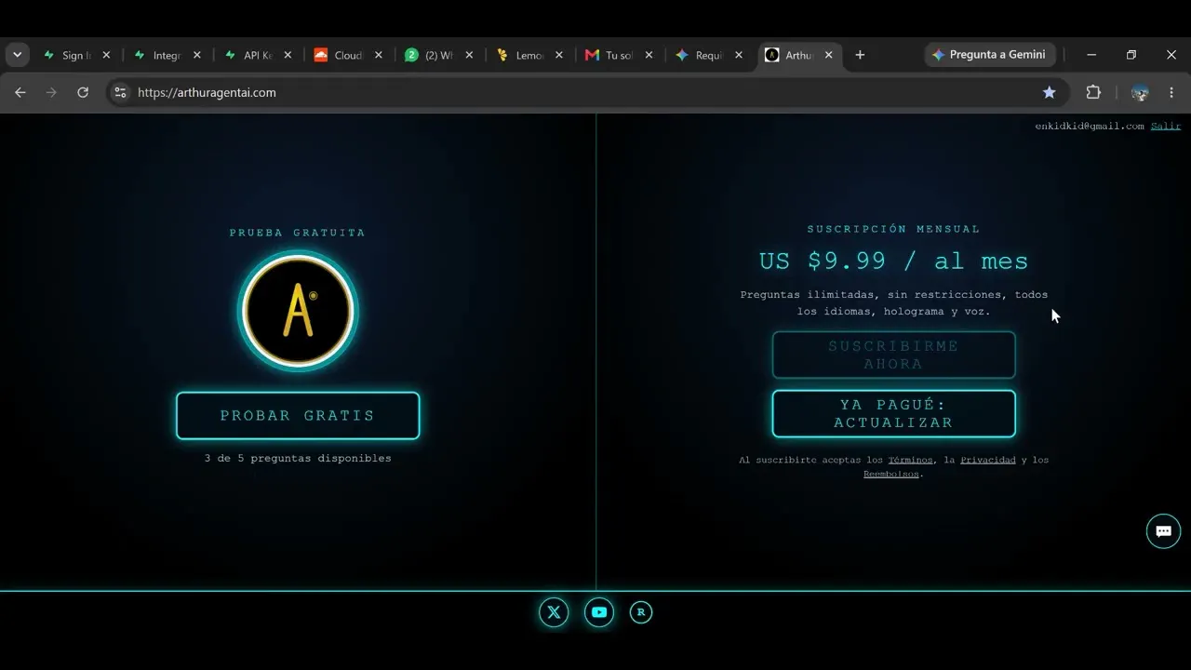1191x670 pixels.
Task: Click the PRUEBA GRATUITA heading
Action: (298, 233)
